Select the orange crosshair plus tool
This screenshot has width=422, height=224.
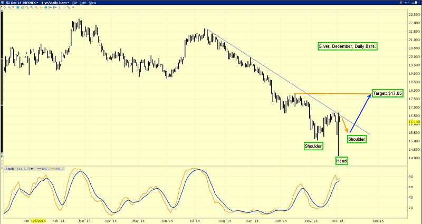click(41, 7)
